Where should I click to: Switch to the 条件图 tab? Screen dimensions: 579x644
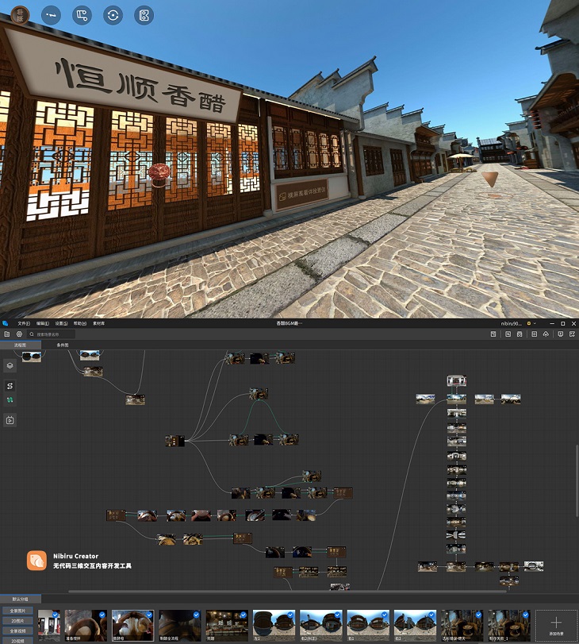click(x=62, y=345)
